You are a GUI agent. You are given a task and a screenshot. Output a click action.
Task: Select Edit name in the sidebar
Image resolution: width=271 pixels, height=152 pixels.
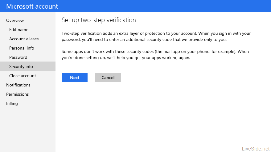pos(18,30)
